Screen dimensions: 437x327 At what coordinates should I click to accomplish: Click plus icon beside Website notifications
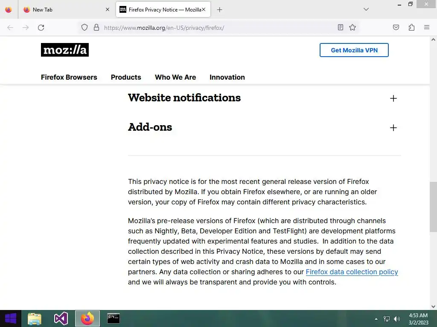tap(393, 98)
